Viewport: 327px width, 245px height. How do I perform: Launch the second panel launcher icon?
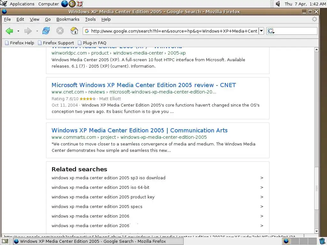pyautogui.click(x=72, y=4)
